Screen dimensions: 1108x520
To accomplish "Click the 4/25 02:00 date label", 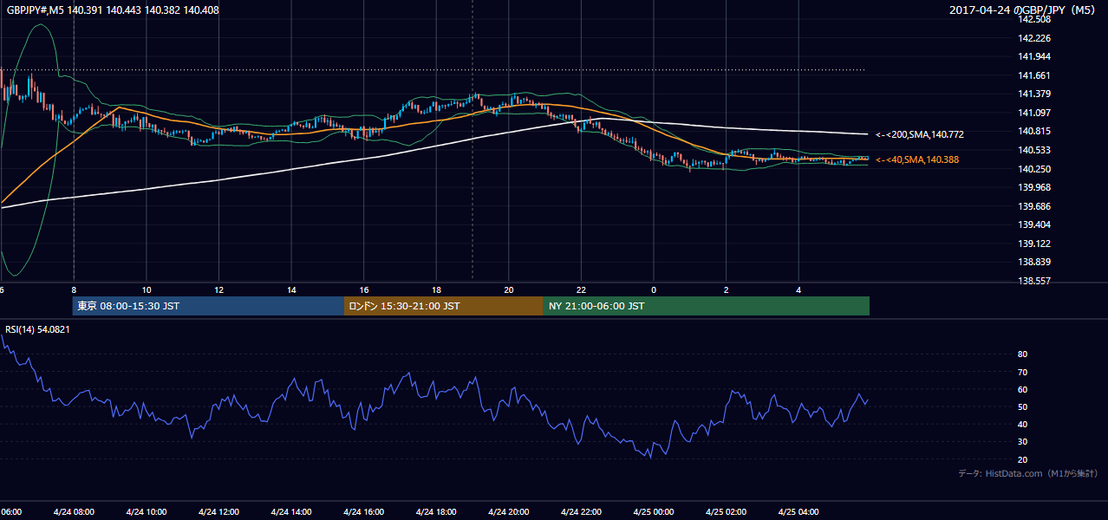I will (x=726, y=511).
